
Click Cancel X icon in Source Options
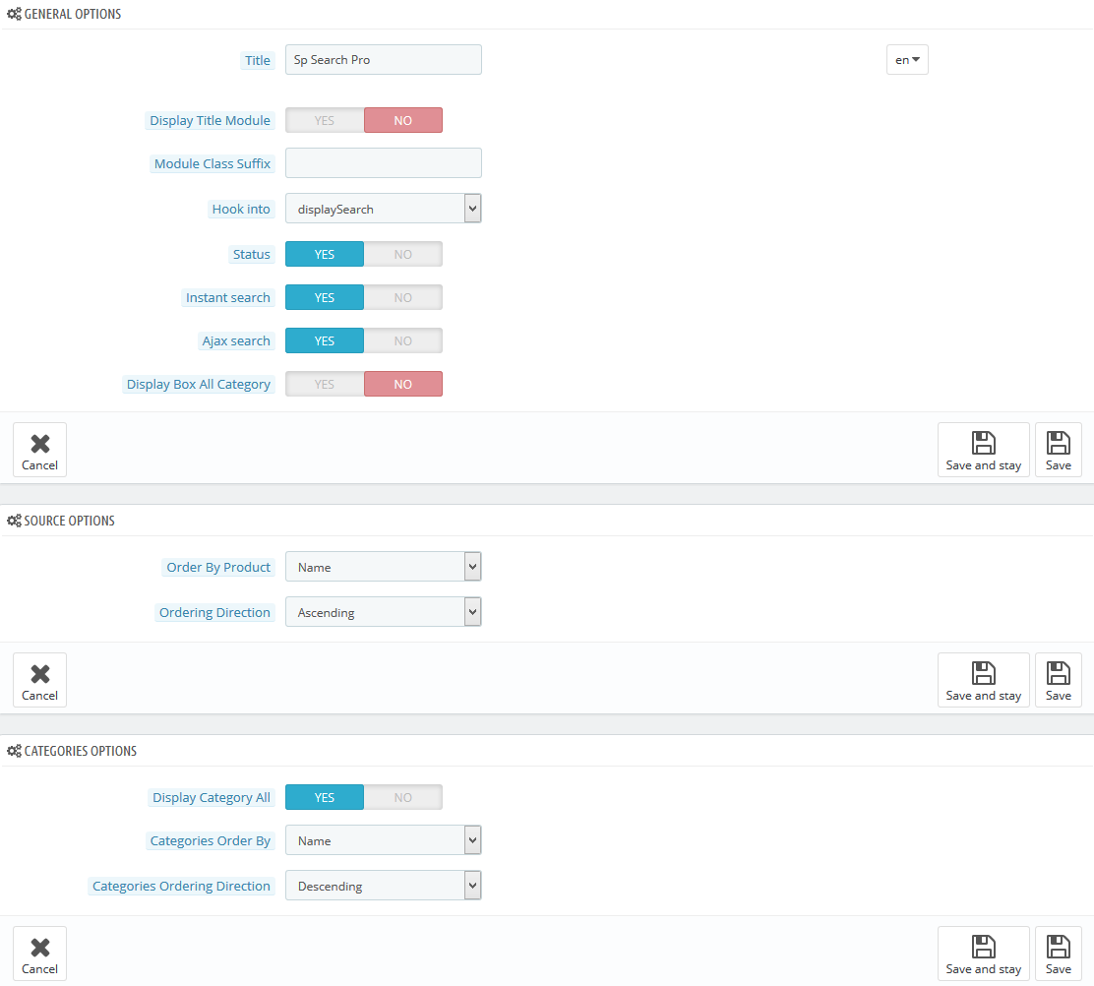click(40, 675)
